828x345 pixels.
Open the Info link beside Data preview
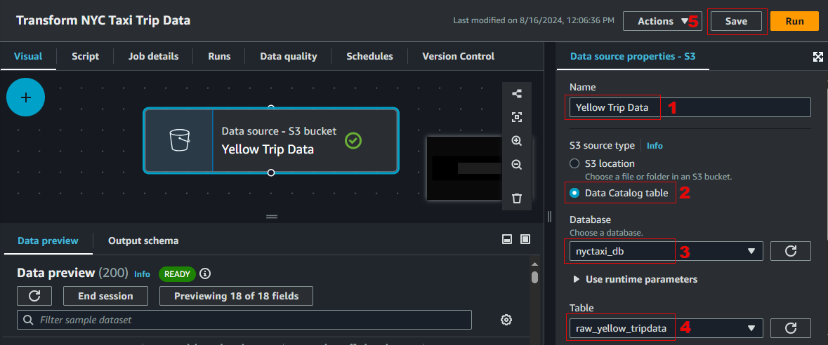(142, 274)
